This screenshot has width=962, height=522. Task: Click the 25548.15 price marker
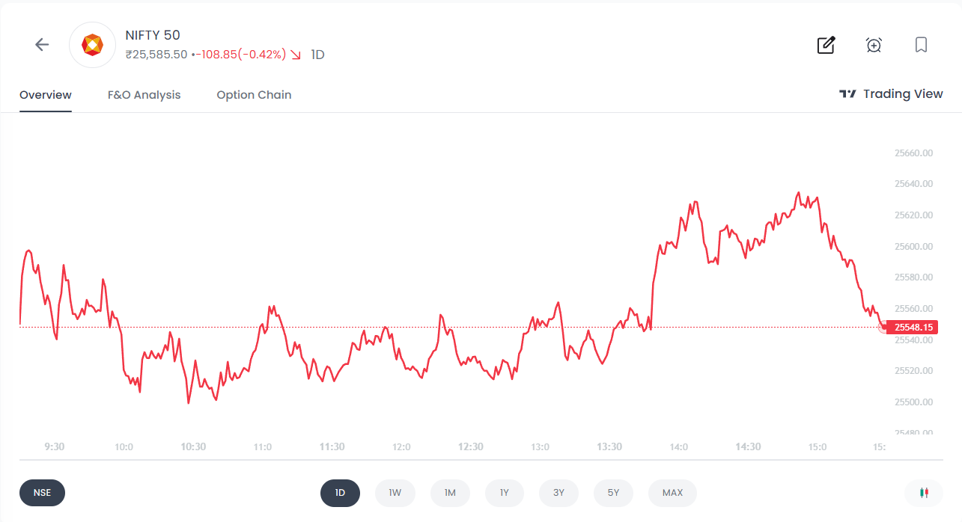tap(911, 328)
